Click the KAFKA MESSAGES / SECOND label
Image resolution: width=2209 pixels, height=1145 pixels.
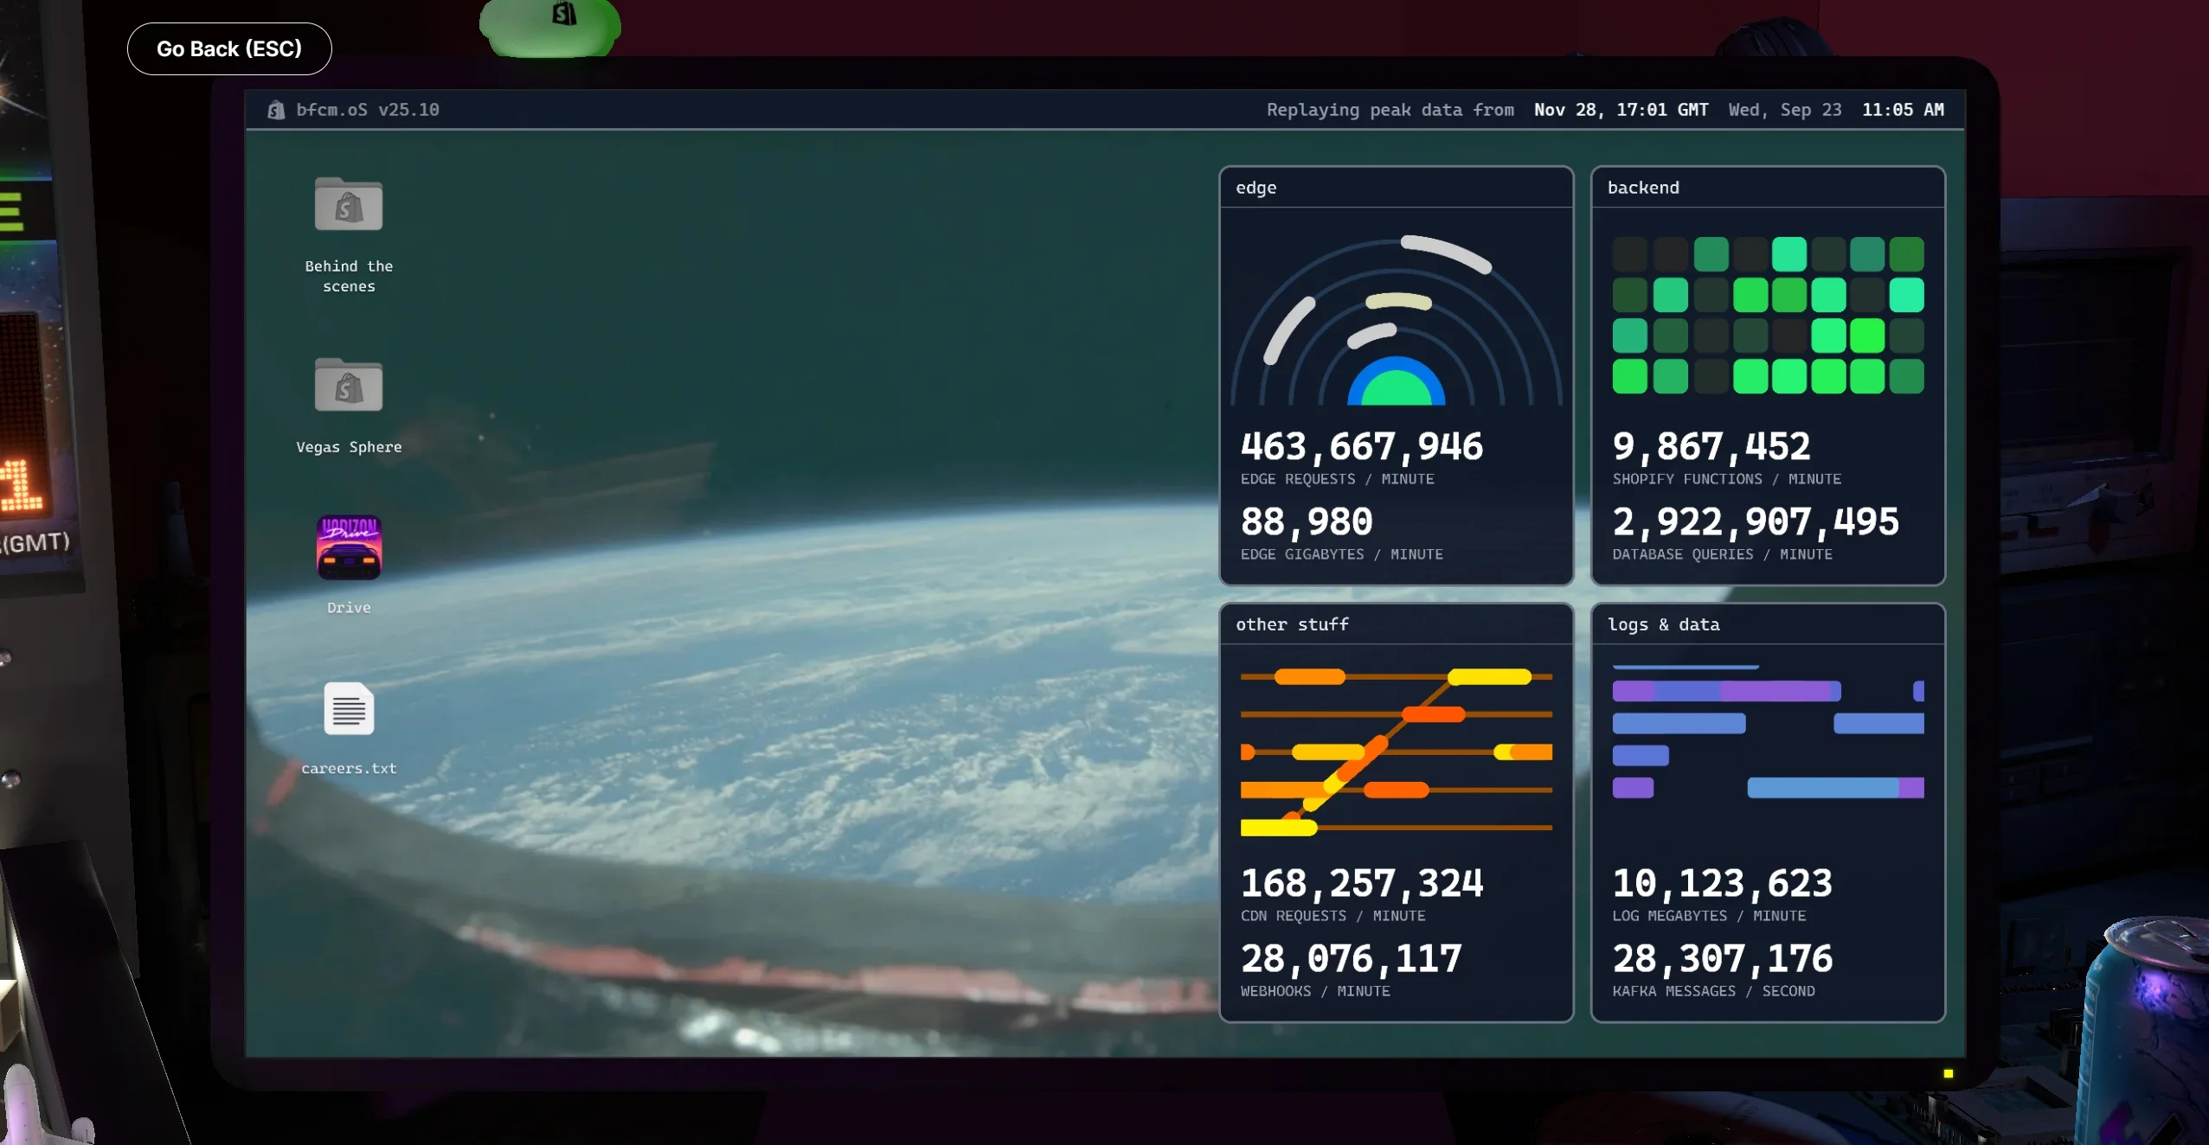pyautogui.click(x=1713, y=991)
